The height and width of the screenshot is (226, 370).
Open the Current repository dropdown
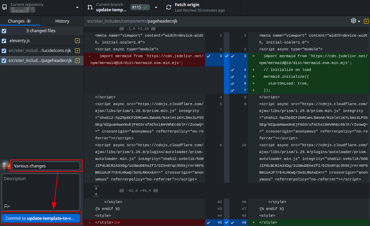[42, 7]
